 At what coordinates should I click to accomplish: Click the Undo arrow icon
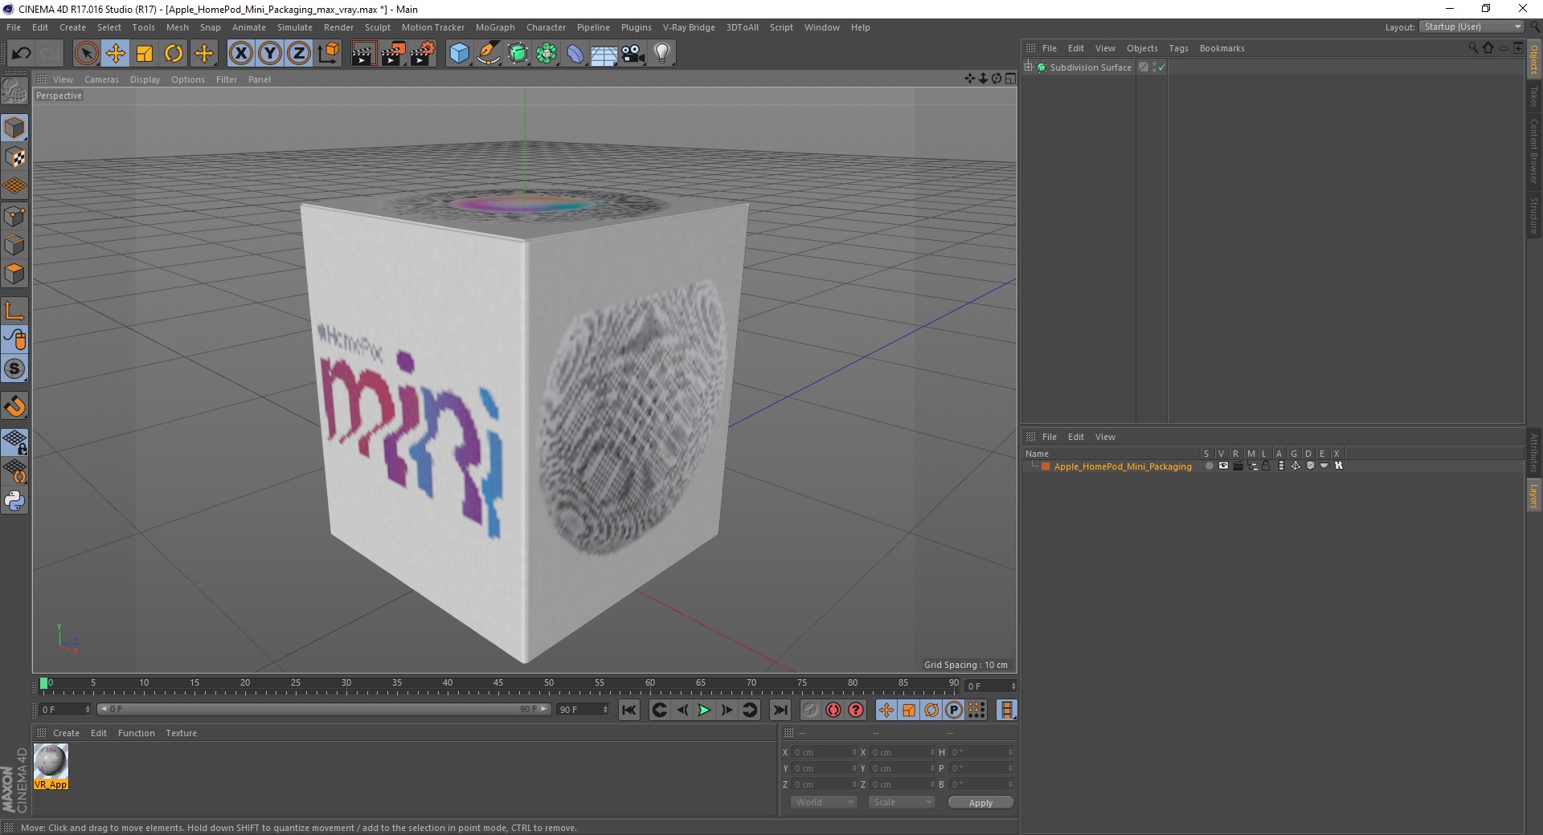[x=21, y=54]
